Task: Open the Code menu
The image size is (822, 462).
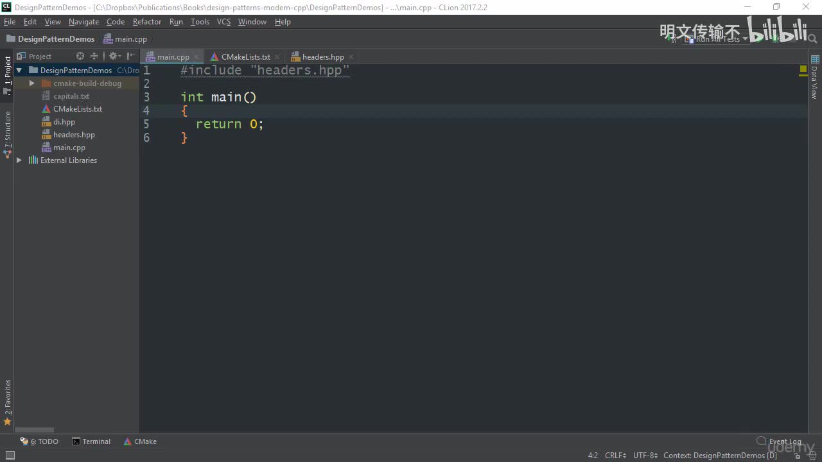Action: (116, 22)
